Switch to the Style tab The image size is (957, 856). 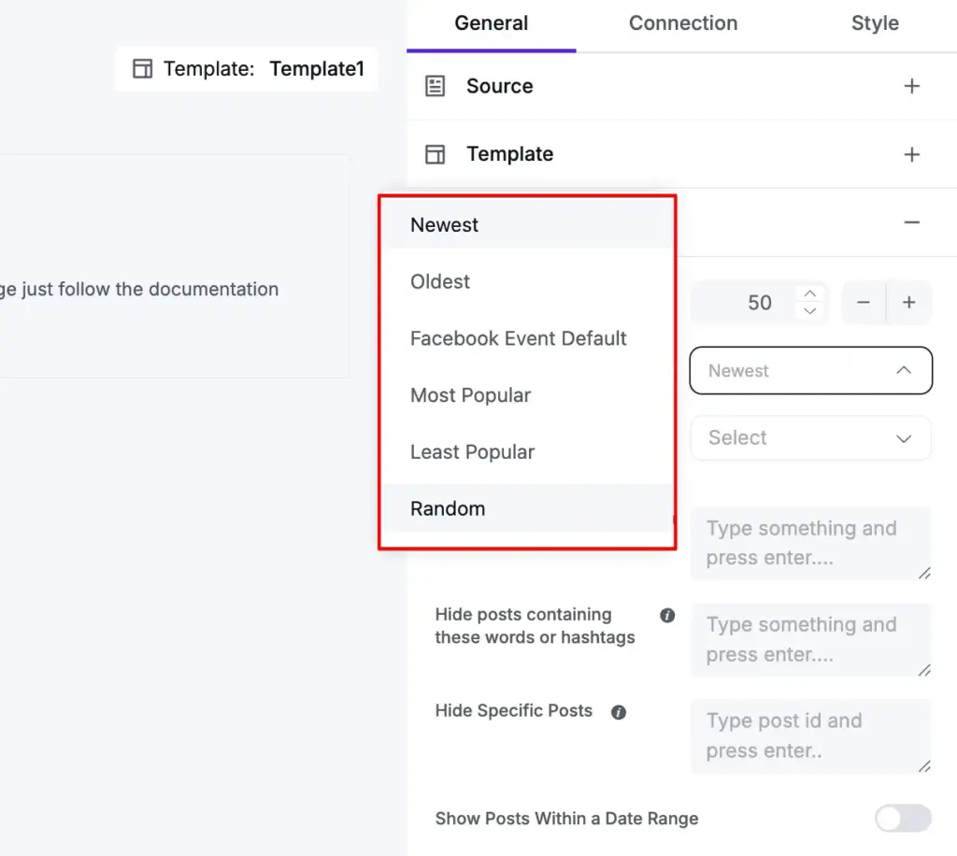(x=874, y=23)
